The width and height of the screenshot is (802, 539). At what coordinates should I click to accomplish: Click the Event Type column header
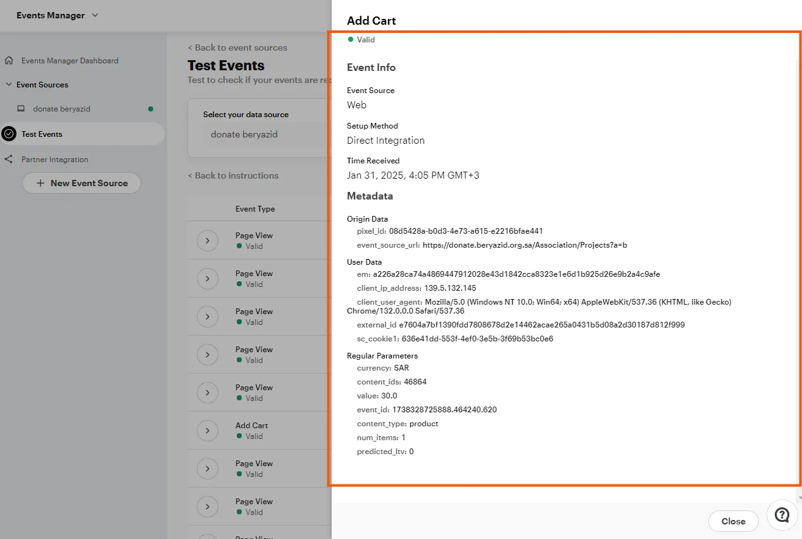[x=255, y=209]
